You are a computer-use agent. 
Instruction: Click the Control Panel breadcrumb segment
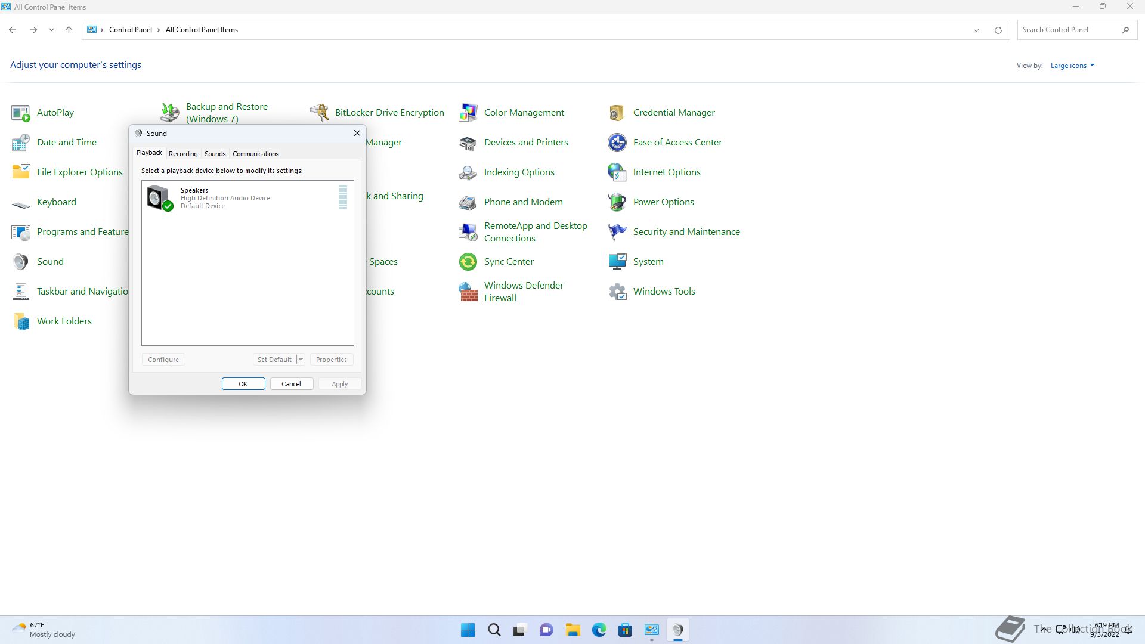(131, 30)
